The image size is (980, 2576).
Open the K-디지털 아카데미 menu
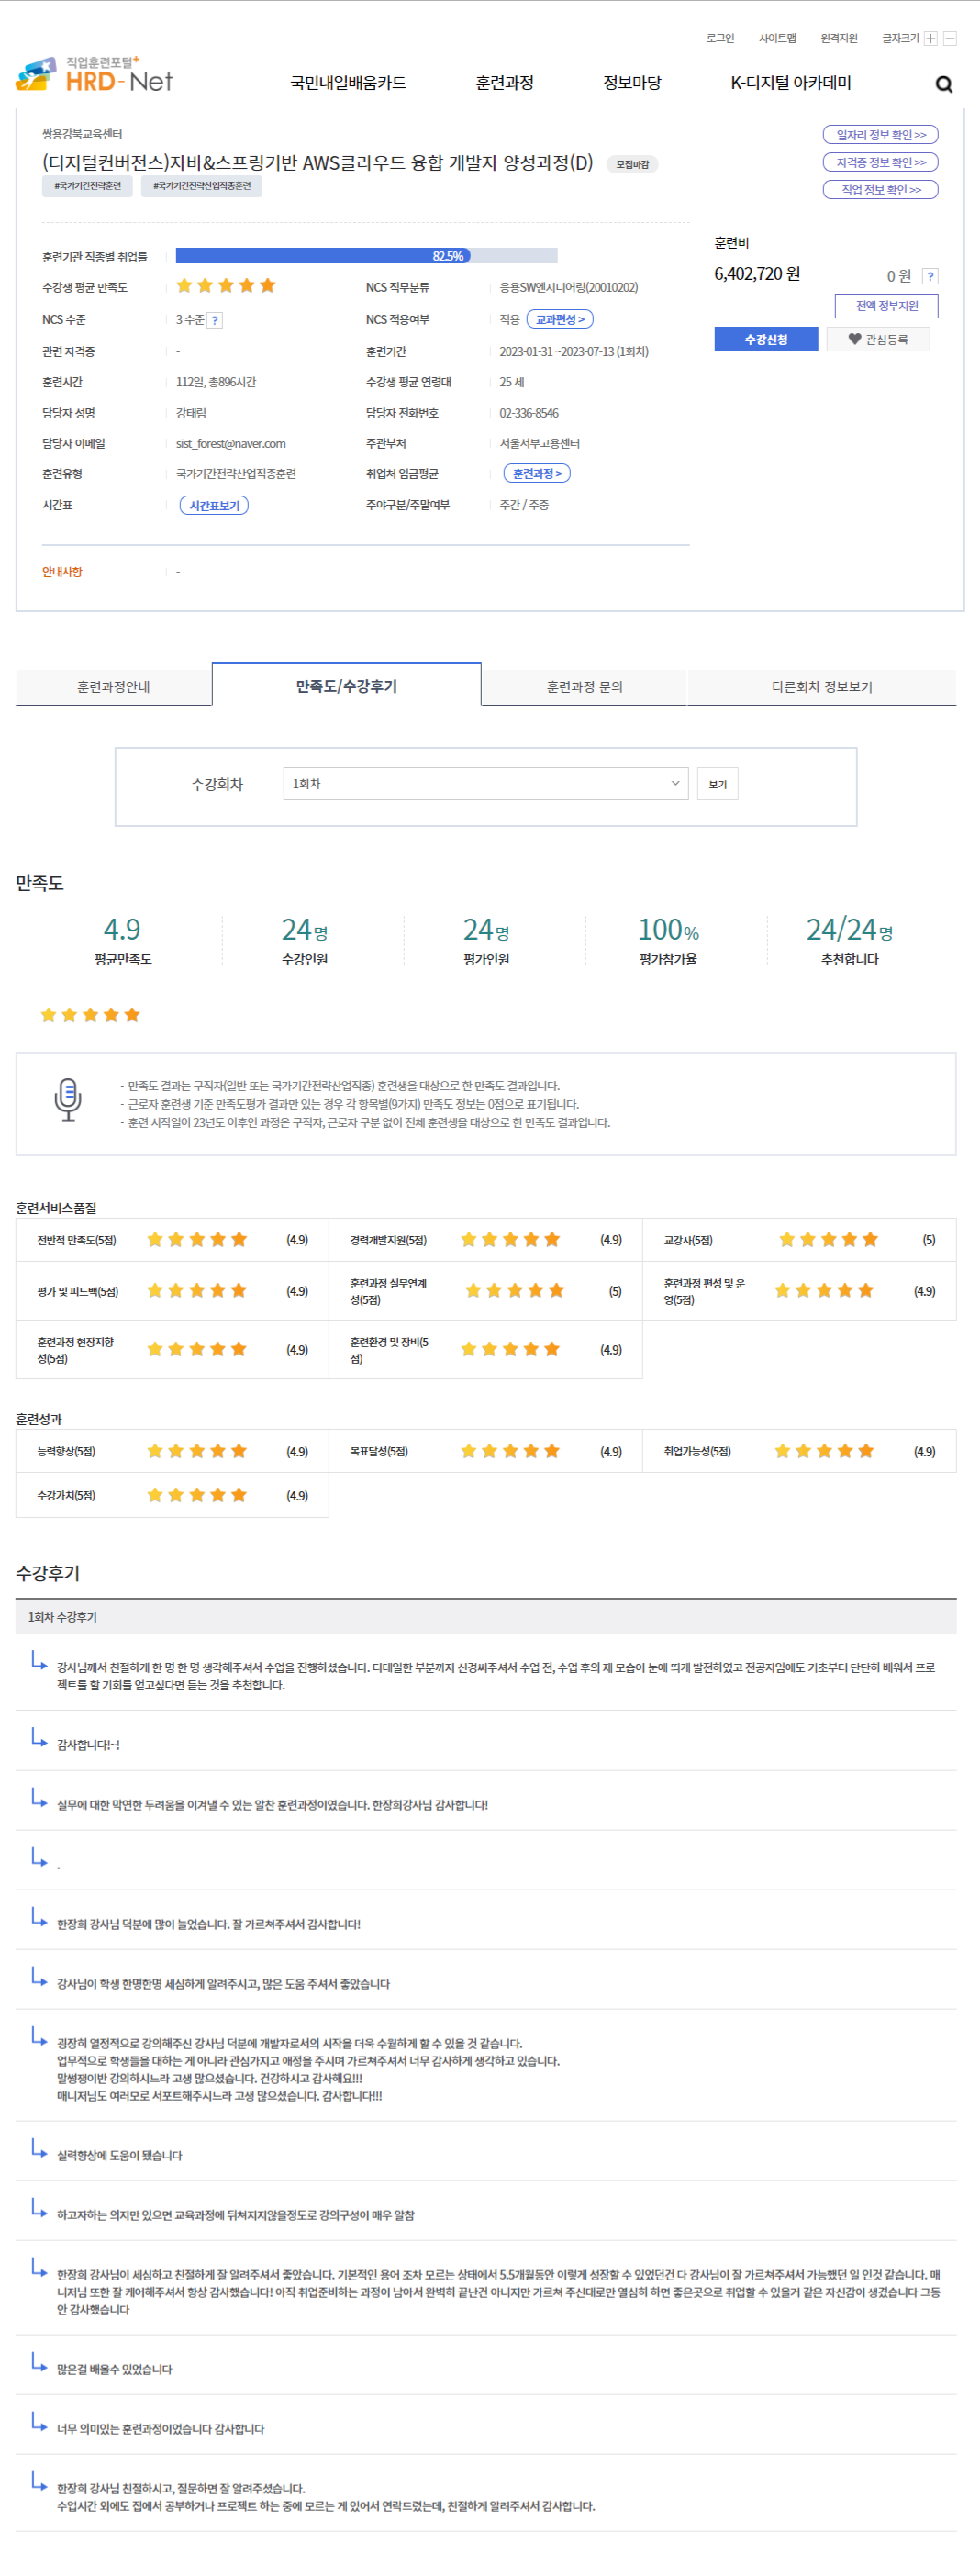[790, 83]
